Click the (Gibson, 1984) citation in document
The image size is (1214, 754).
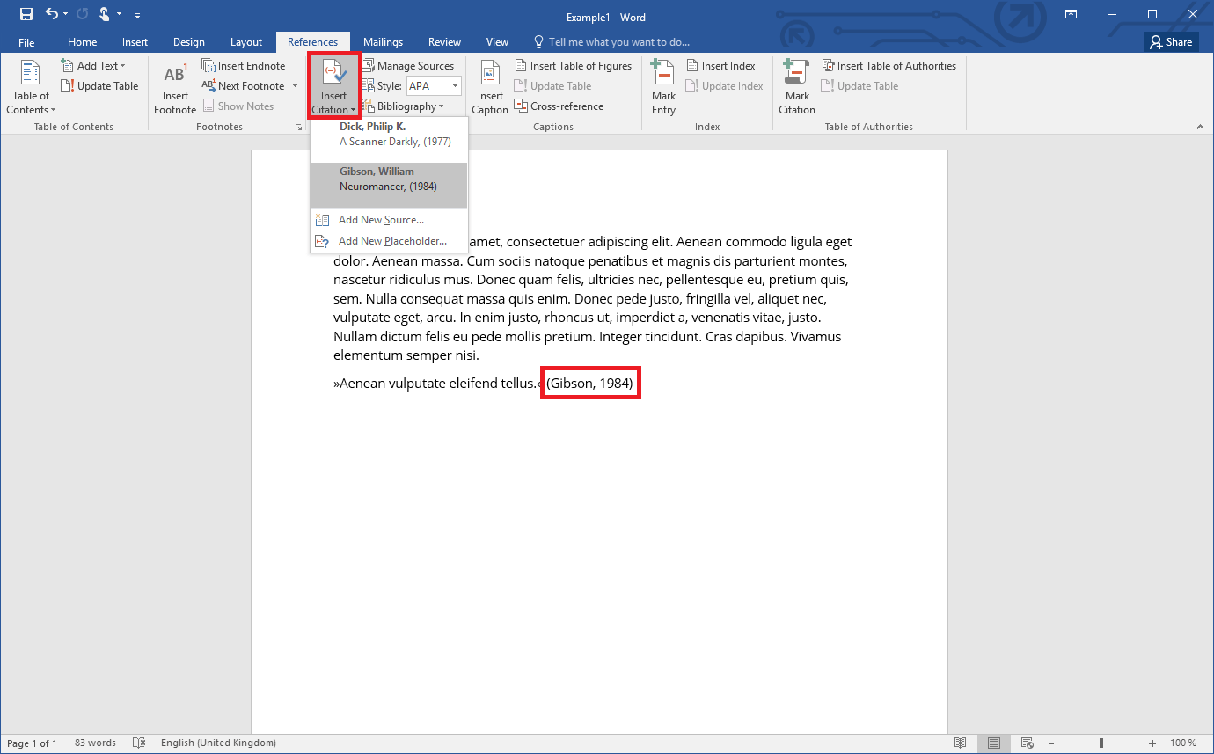tap(589, 384)
